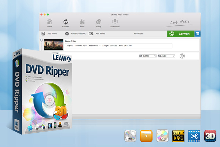The image size is (220, 147).
Task: Click the Size 34.51 MB value
Action: tap(128, 46)
